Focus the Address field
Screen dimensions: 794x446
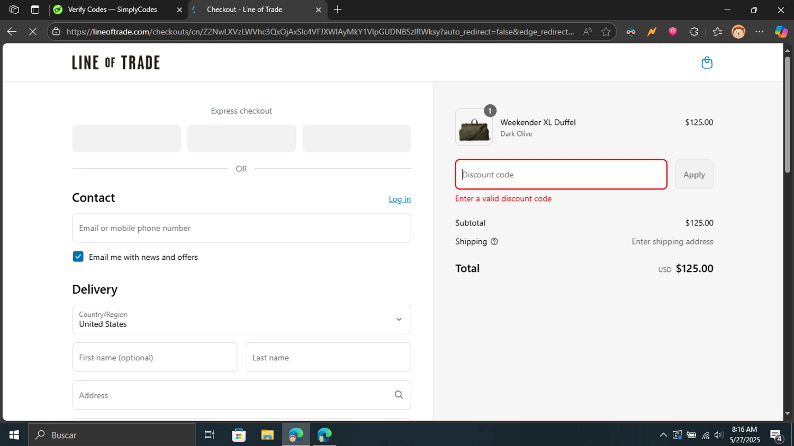[x=241, y=395]
